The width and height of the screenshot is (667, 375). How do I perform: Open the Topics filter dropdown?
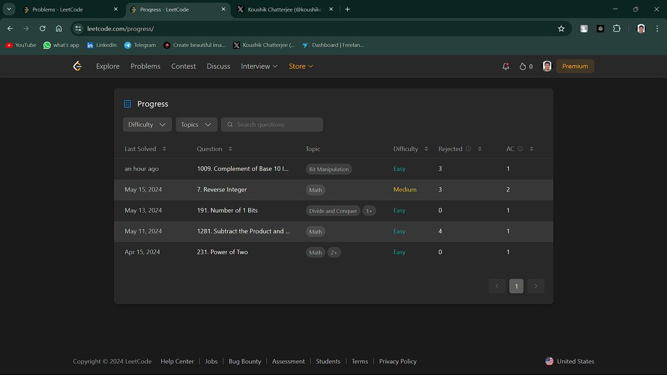[x=196, y=124]
